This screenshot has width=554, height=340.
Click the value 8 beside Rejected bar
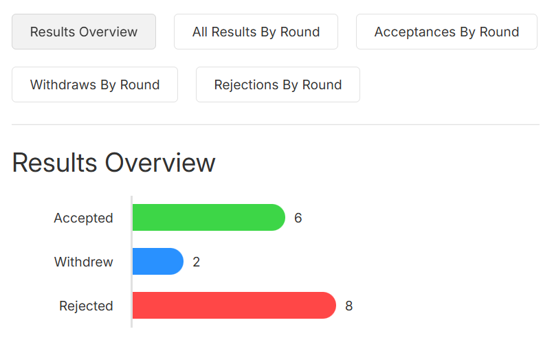(x=349, y=306)
